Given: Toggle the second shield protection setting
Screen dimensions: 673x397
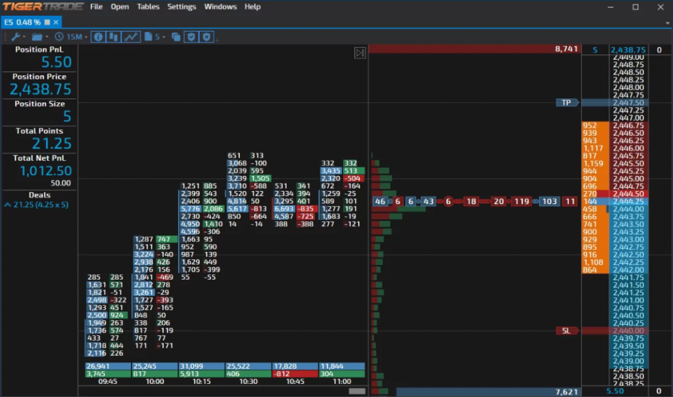Looking at the screenshot, I should pyautogui.click(x=206, y=37).
